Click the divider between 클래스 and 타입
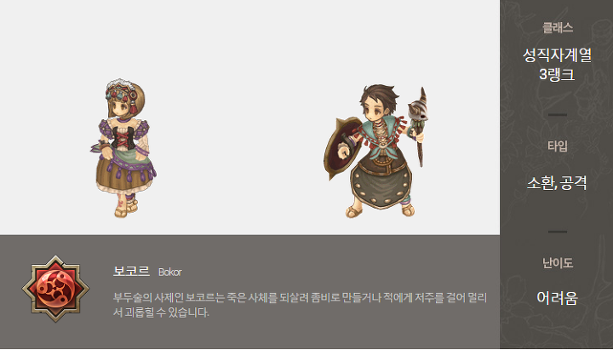 coord(558,115)
